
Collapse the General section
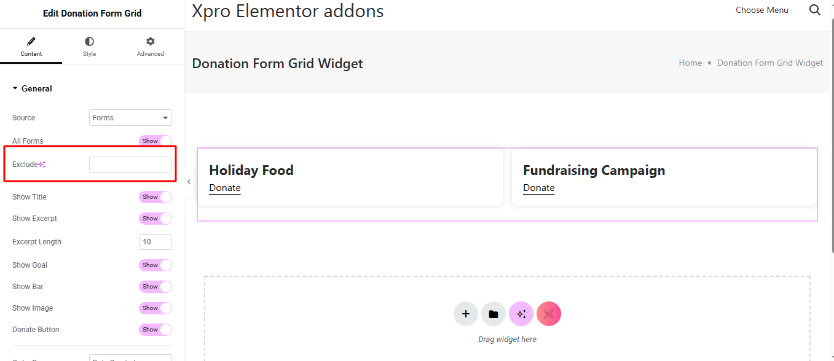[32, 89]
